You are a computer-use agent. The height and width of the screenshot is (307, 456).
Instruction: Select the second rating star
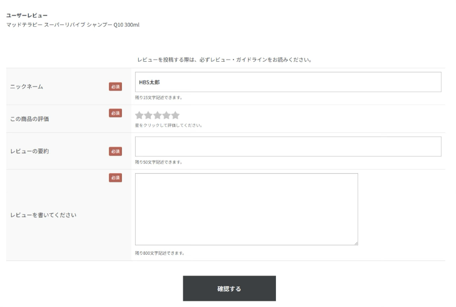pos(149,116)
